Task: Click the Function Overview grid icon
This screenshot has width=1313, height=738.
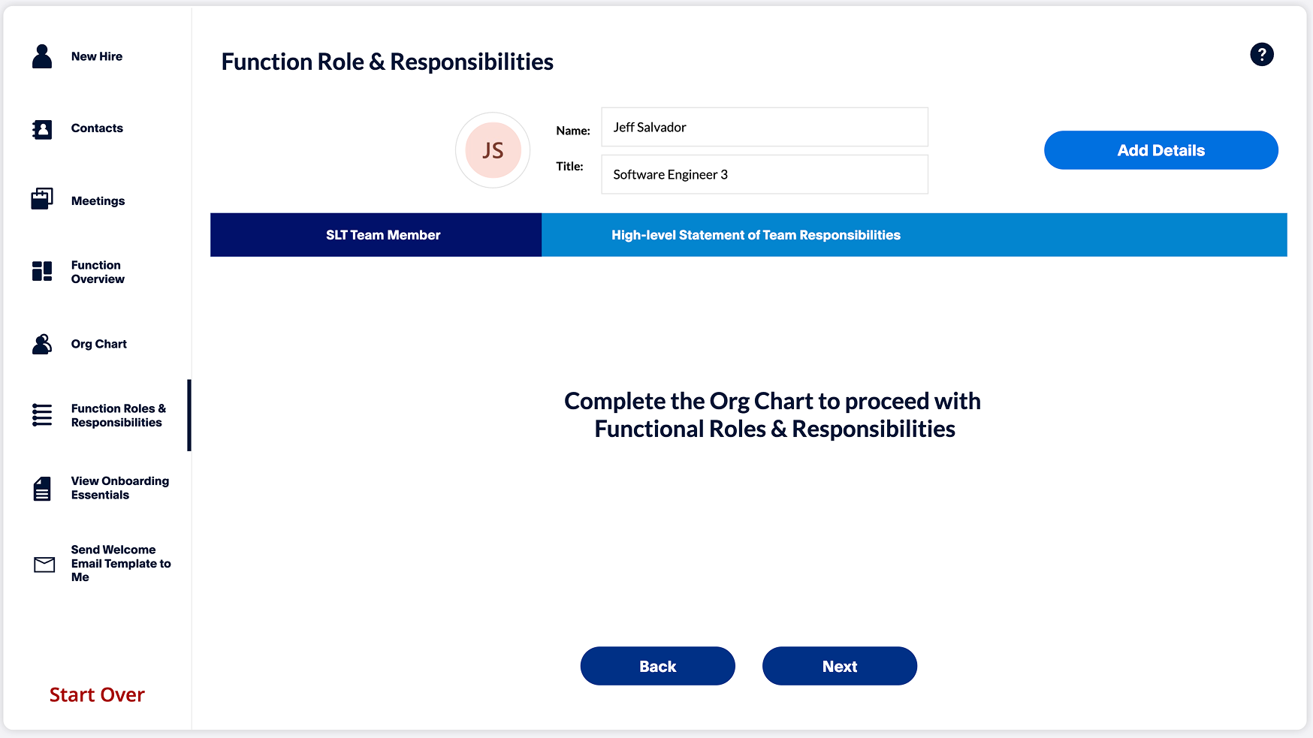Action: click(x=42, y=271)
